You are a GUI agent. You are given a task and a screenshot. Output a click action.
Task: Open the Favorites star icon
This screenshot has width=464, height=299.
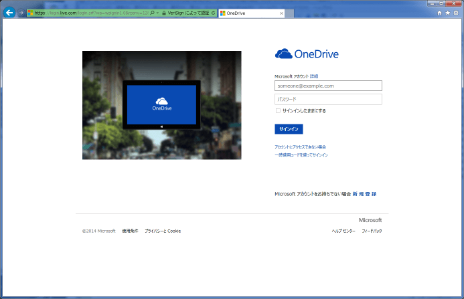click(x=447, y=13)
